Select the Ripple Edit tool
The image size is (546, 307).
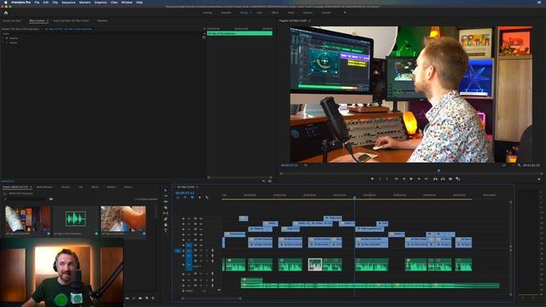tap(166, 202)
